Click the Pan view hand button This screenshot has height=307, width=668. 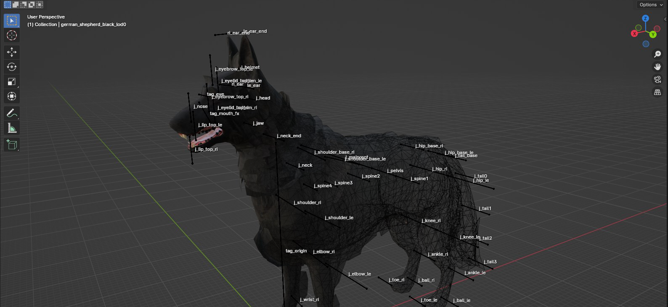[657, 67]
